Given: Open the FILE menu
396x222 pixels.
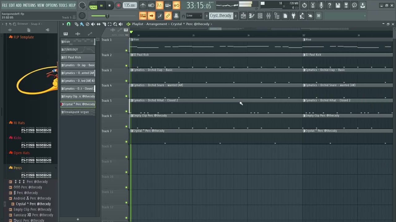Looking at the screenshot, I should 5,5.
